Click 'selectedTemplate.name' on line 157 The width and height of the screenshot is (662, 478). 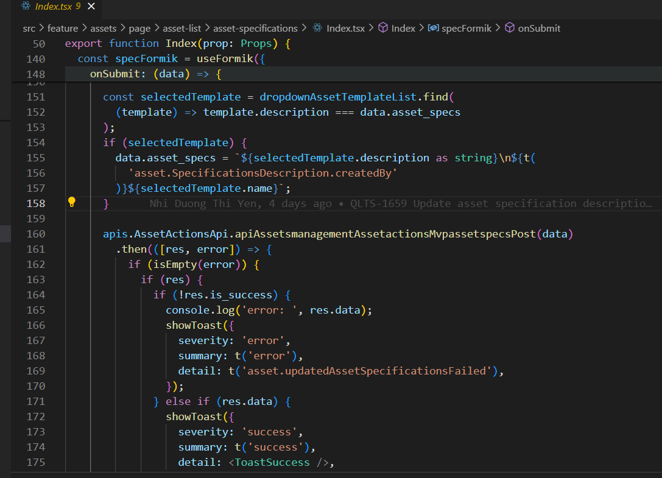(x=206, y=188)
